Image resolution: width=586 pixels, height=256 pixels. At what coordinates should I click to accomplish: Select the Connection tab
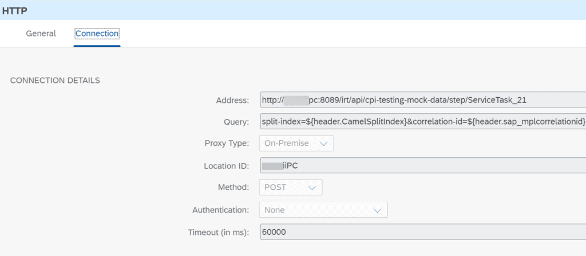(x=97, y=34)
